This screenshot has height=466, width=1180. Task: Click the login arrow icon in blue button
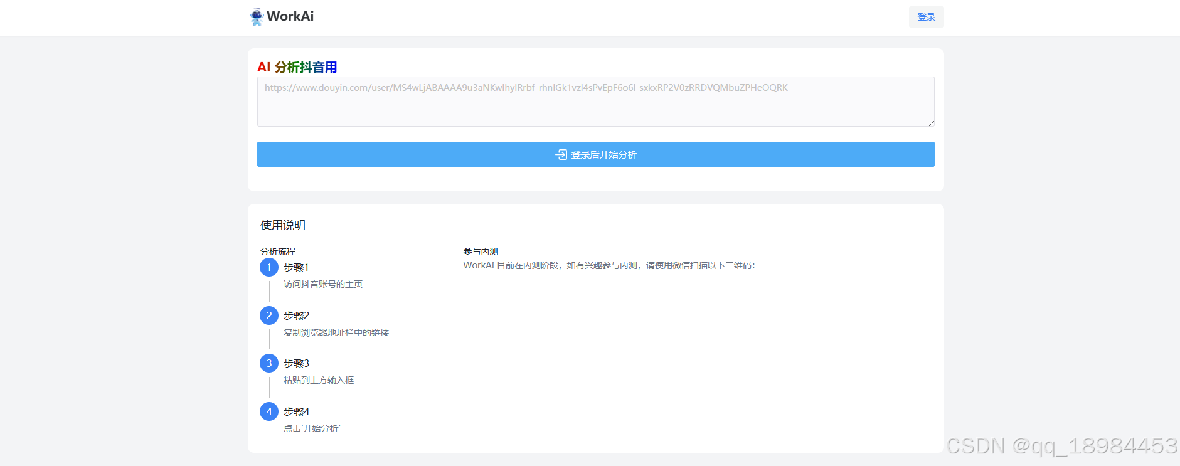tap(561, 154)
